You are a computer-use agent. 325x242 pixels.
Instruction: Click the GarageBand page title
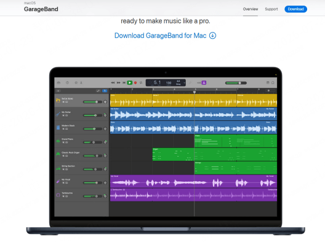(41, 9)
